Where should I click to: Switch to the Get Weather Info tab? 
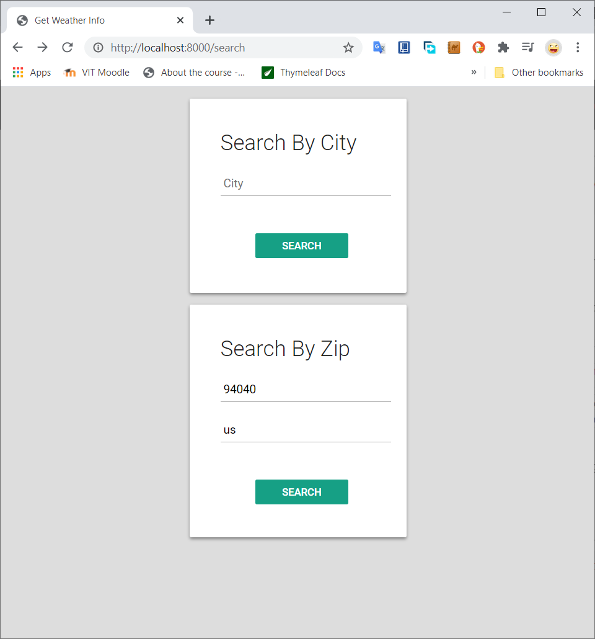pyautogui.click(x=87, y=20)
